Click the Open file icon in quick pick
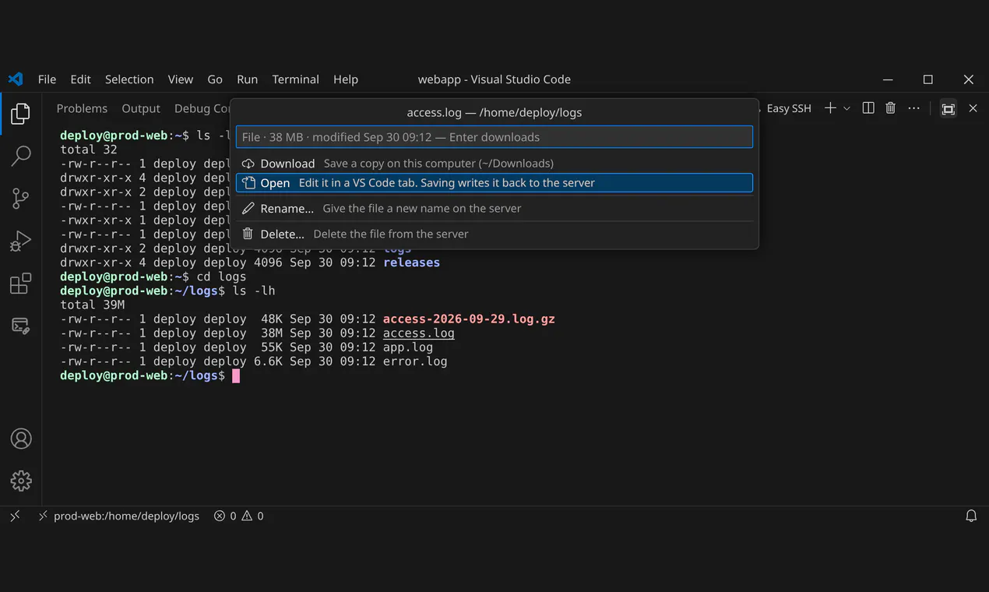Viewport: 989px width, 592px height. (x=248, y=183)
